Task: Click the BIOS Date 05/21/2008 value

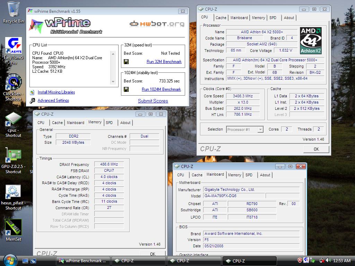Action: (x=252, y=246)
